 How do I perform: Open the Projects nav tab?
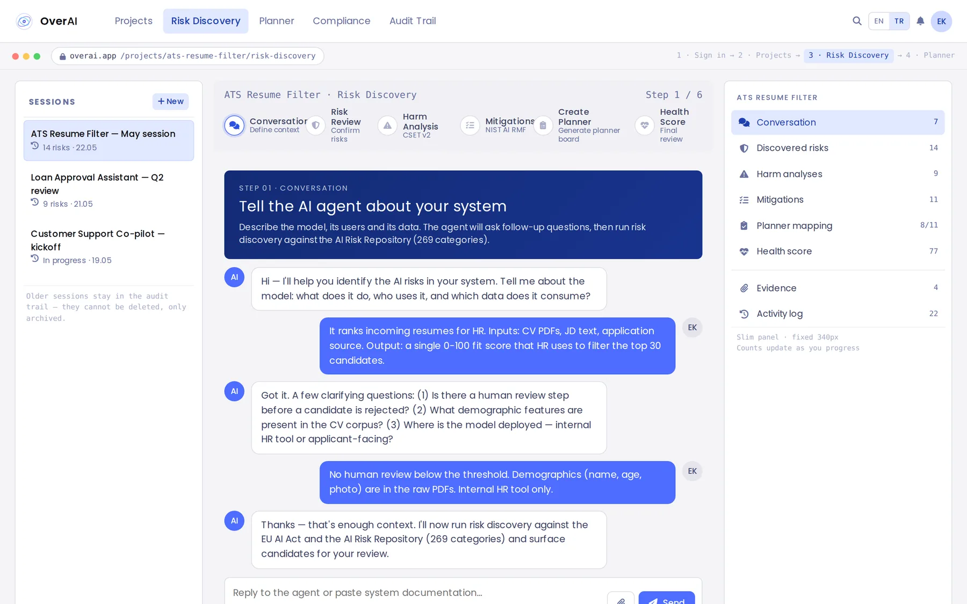pos(134,21)
